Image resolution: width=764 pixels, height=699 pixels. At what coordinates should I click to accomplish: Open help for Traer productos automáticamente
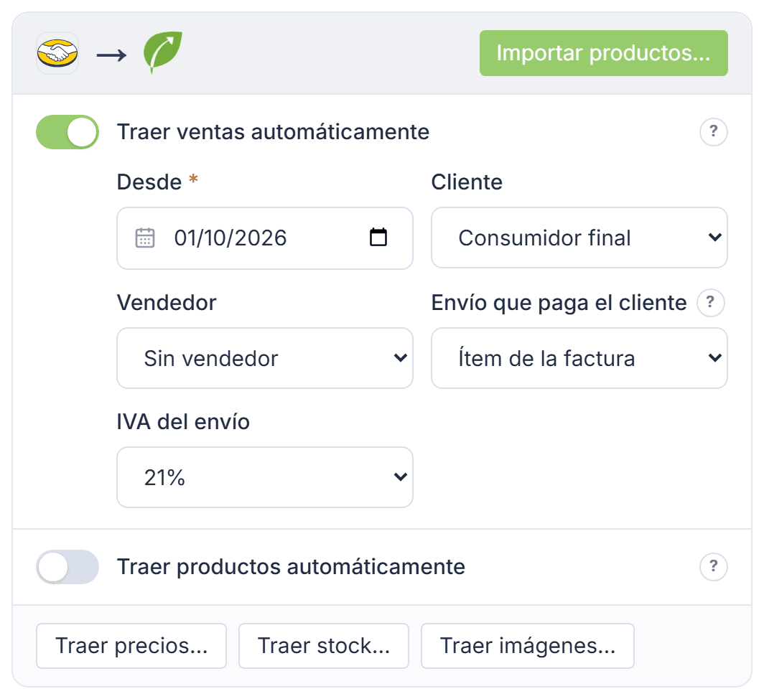pyautogui.click(x=713, y=566)
